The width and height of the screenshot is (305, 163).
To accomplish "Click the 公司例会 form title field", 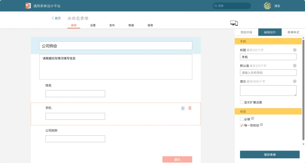I will click(x=116, y=46).
